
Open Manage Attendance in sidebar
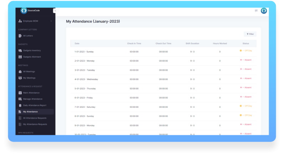[32, 99]
